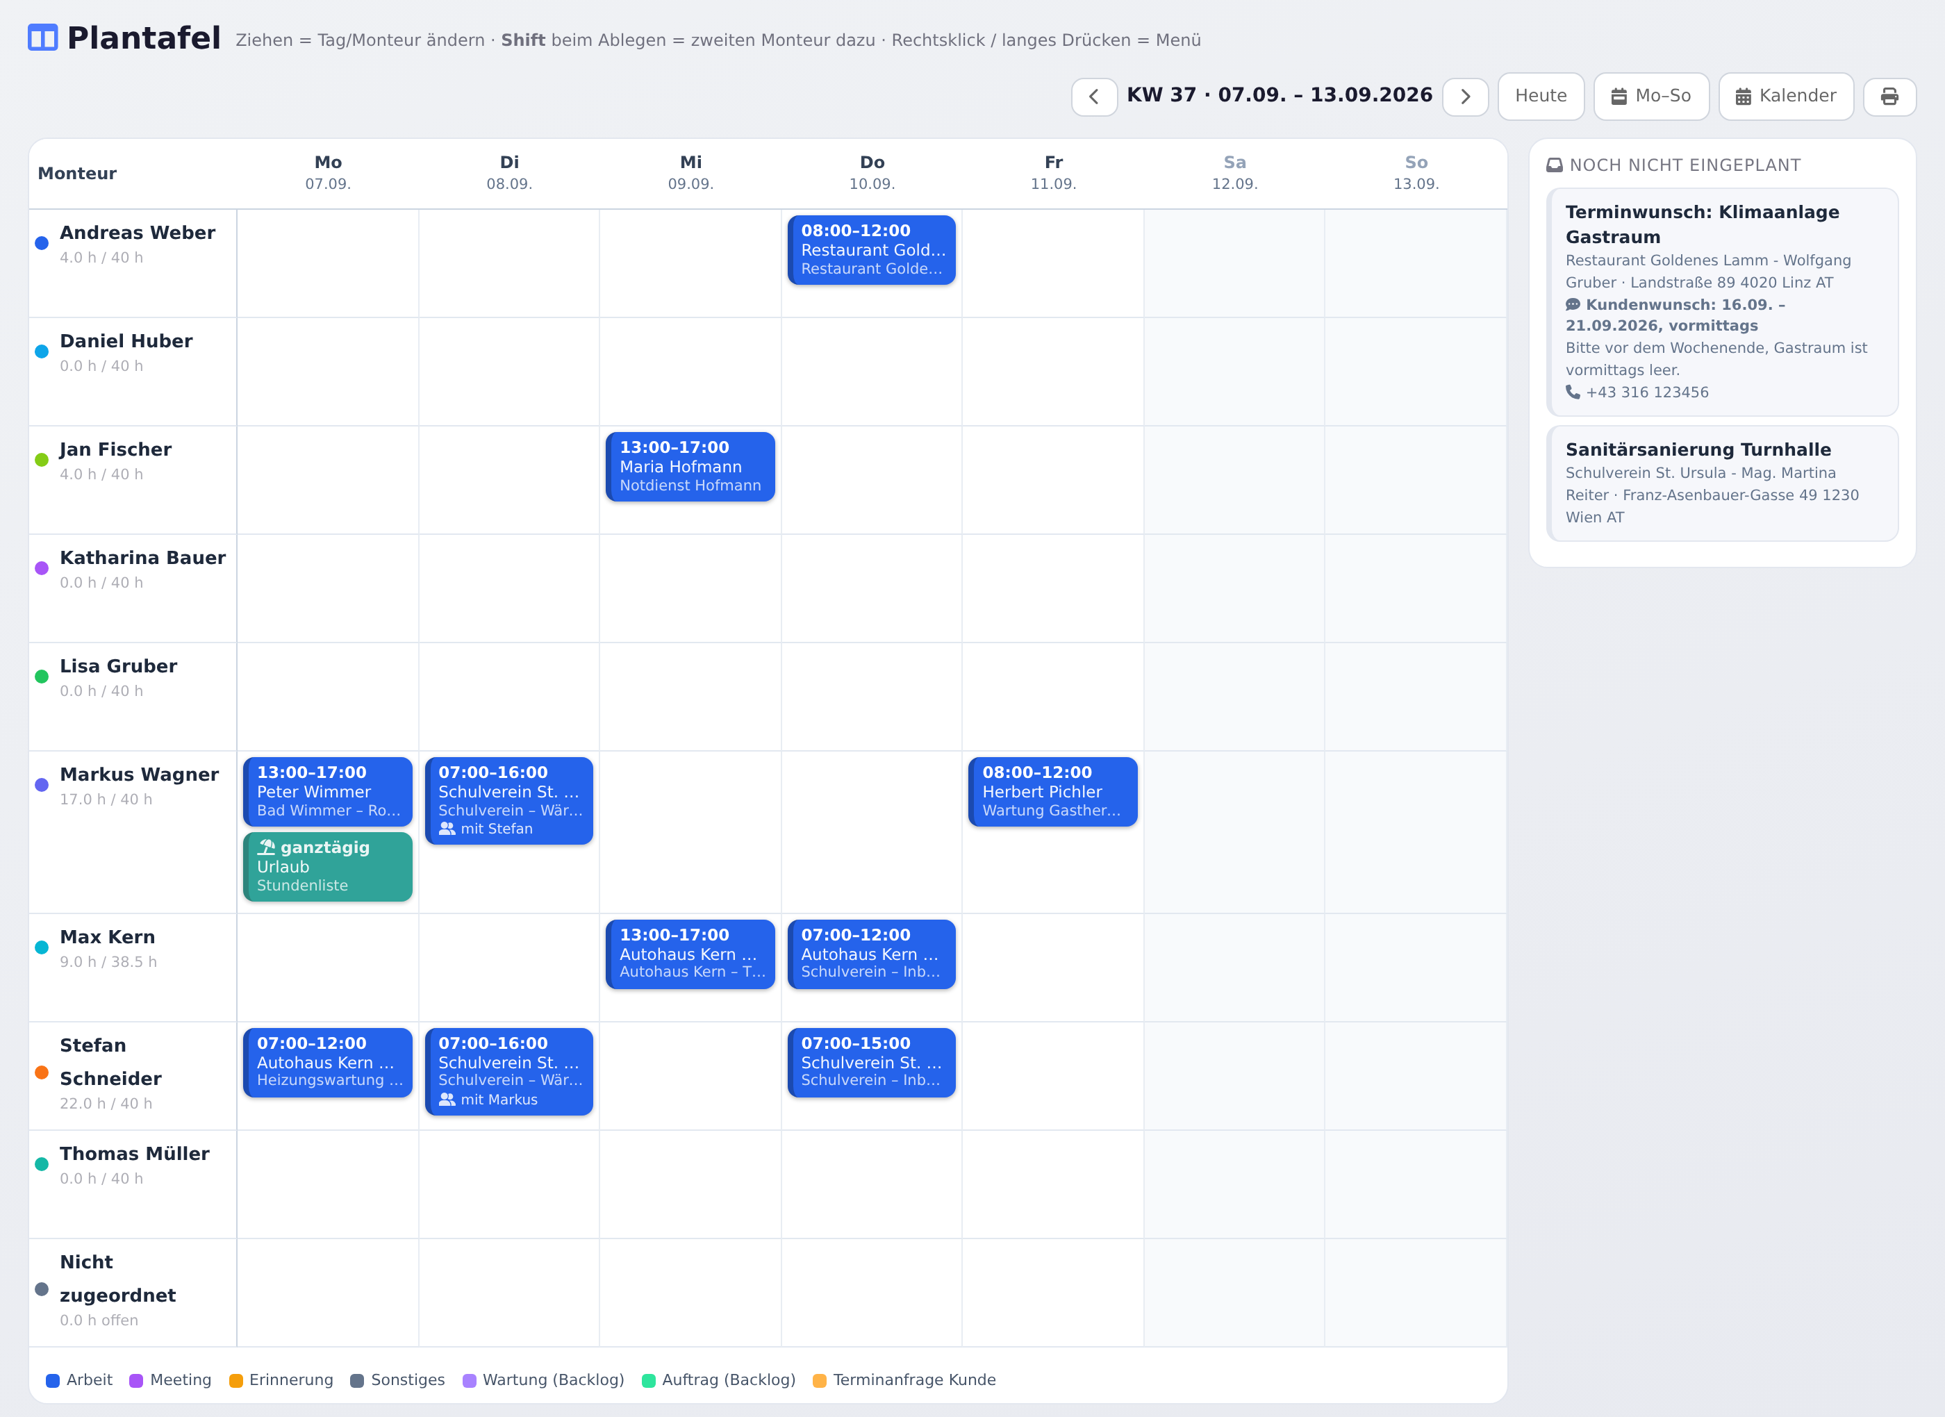Click the inbox icon beside Noch nicht eingeplant
This screenshot has height=1417, width=1945.
click(x=1554, y=165)
